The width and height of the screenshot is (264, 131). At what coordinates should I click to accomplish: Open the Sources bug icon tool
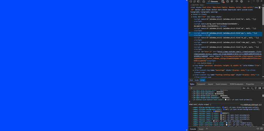click(227, 1)
